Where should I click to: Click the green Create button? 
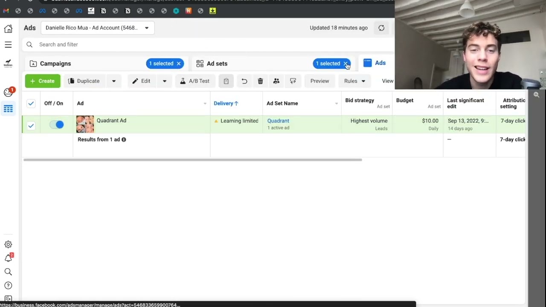(x=43, y=81)
